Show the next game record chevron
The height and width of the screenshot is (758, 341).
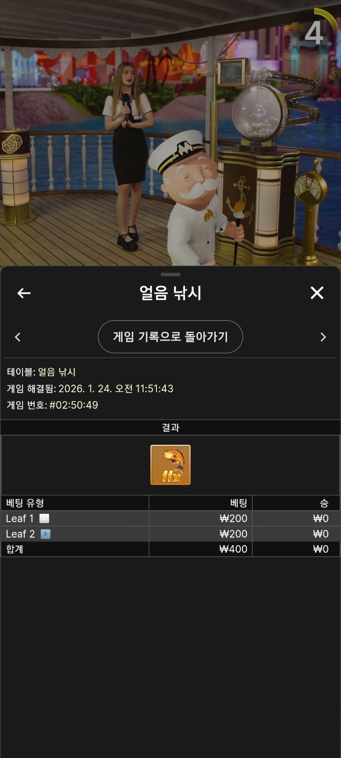[x=323, y=337]
